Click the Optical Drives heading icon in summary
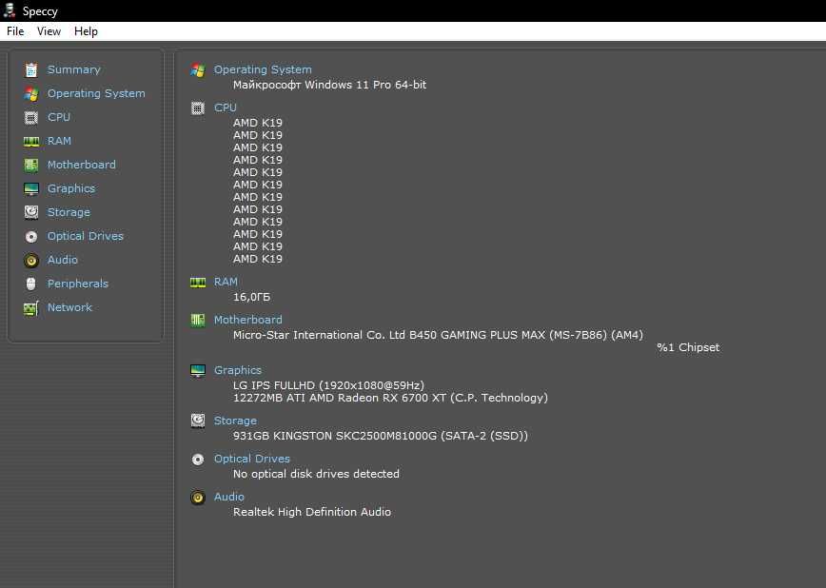826x588 pixels. [x=198, y=460]
